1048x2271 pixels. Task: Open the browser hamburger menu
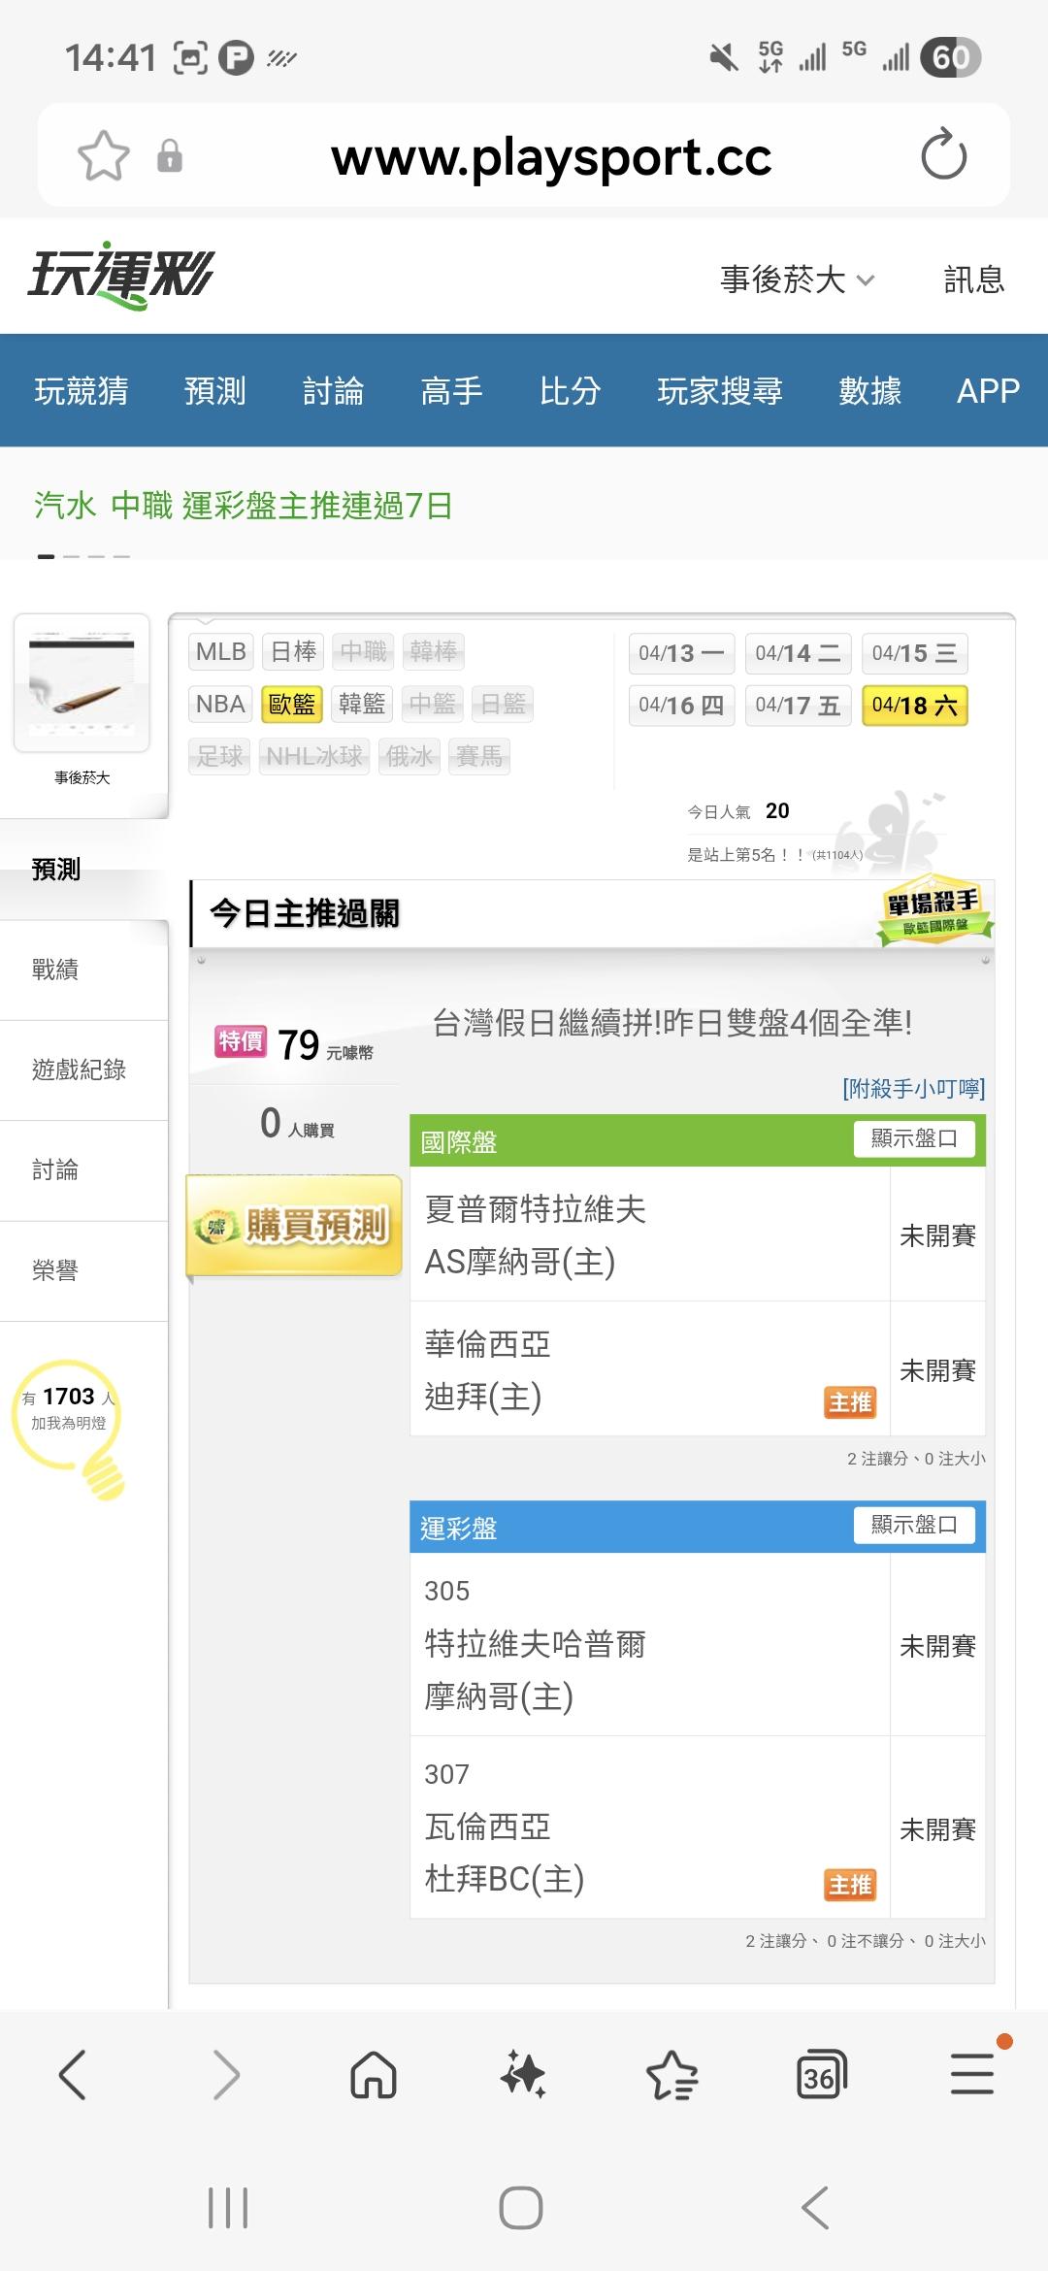click(x=972, y=2074)
